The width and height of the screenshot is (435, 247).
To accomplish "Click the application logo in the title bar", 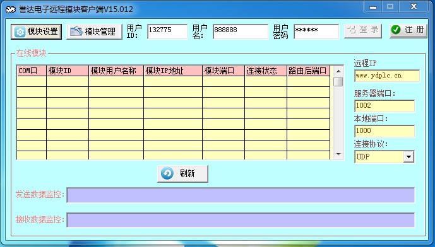I will click(11, 9).
